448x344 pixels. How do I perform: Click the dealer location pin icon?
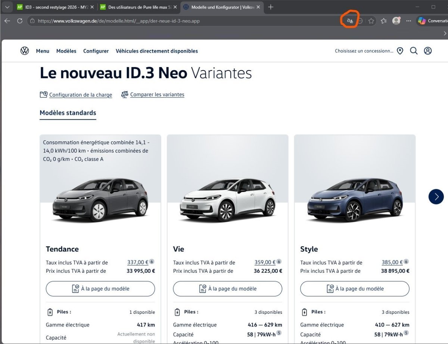[x=400, y=51]
